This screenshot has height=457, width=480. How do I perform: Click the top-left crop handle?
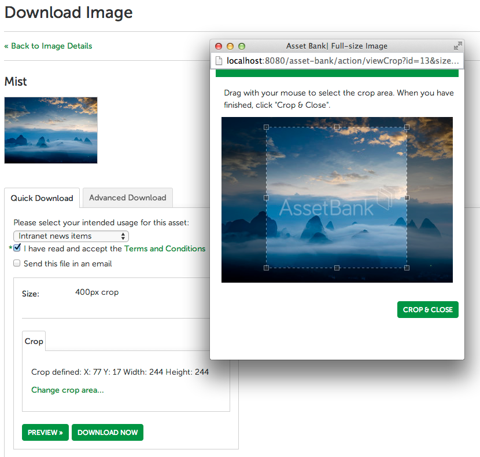pos(266,127)
